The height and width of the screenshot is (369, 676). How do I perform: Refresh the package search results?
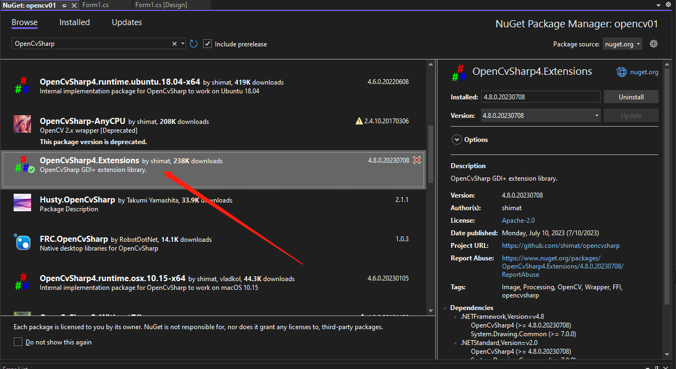tap(194, 44)
